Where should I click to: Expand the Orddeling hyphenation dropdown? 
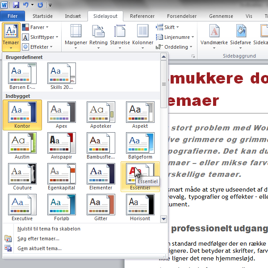point(174,47)
